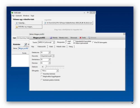Image resolution: width=140 pixels, height=108 pixels.
Task: Open the Windows menu
Action: (x=26, y=16)
